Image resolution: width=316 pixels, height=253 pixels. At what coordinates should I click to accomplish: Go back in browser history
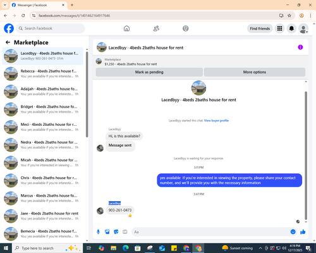[x=6, y=16]
